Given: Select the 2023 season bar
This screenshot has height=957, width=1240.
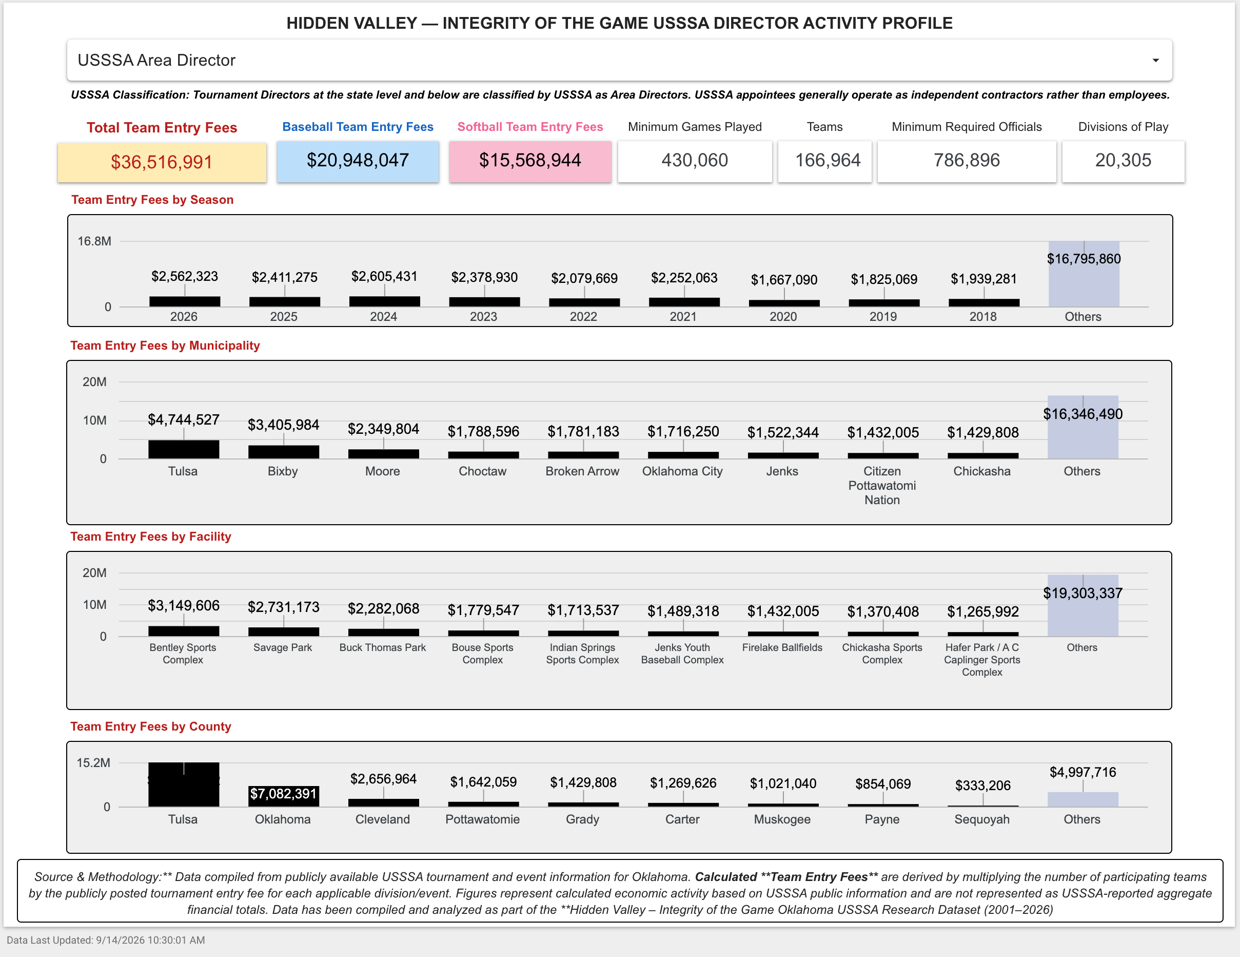Looking at the screenshot, I should [484, 302].
